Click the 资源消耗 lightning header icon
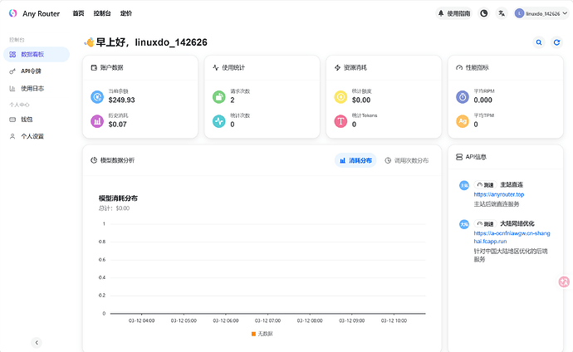Screen dimensions: 573x352 tap(337, 67)
